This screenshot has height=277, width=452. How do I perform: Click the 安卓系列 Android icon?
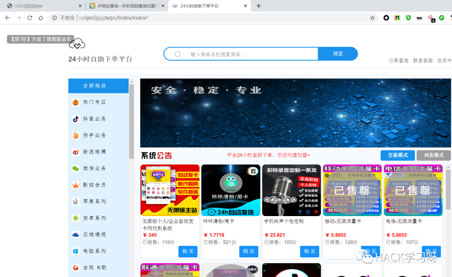tap(75, 218)
